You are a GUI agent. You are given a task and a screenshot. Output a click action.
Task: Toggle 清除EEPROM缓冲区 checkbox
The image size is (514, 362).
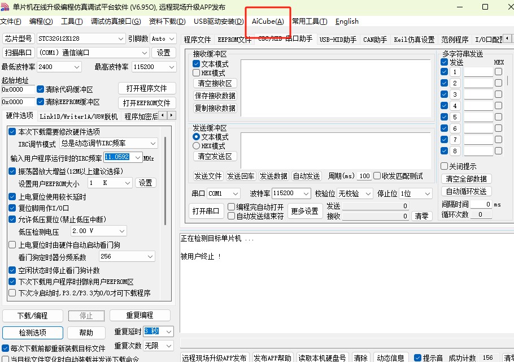pyautogui.click(x=40, y=102)
